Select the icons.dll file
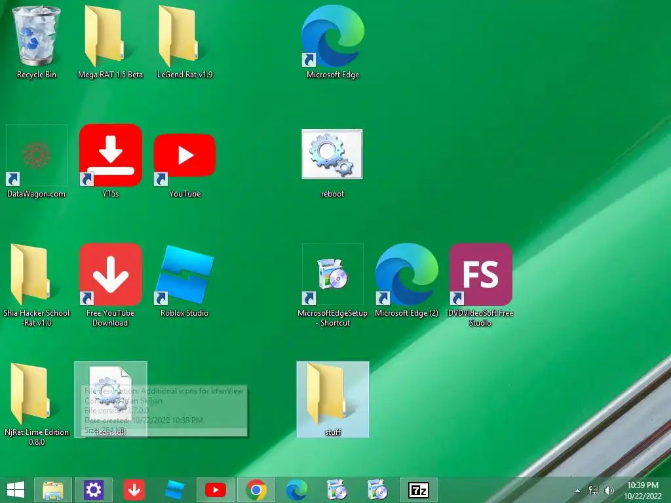 pos(110,399)
